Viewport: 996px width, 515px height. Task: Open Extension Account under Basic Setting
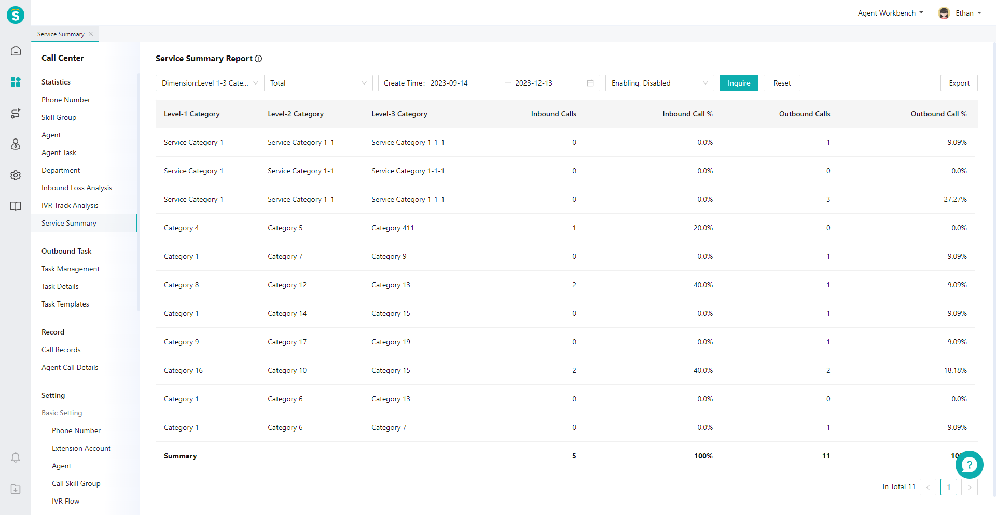pyautogui.click(x=81, y=448)
